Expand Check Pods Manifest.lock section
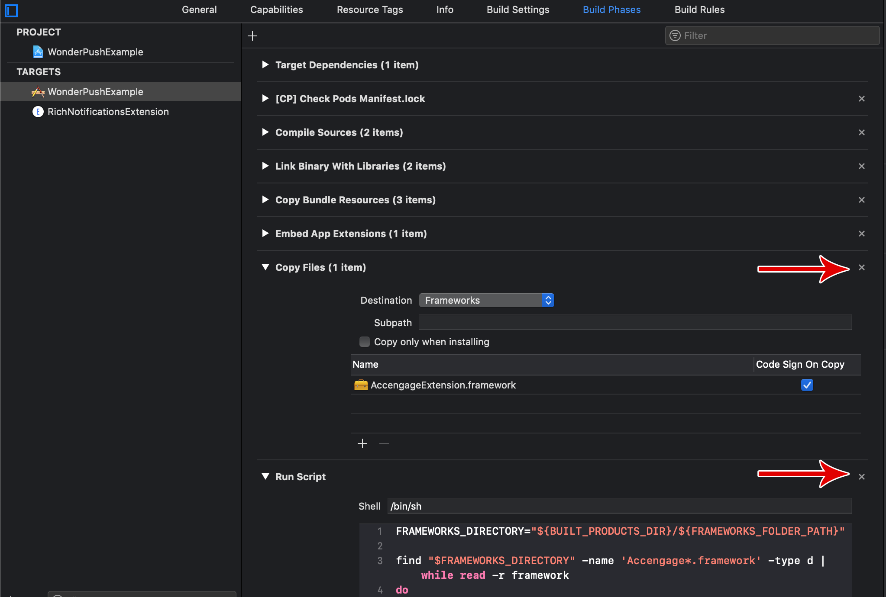 265,99
